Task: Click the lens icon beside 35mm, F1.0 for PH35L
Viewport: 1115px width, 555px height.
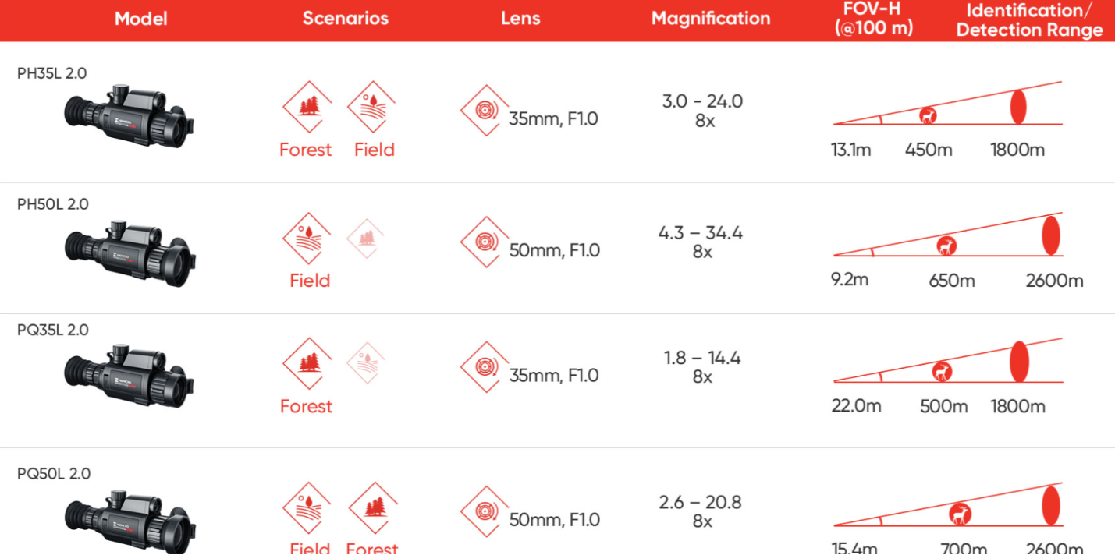Action: pyautogui.click(x=485, y=110)
